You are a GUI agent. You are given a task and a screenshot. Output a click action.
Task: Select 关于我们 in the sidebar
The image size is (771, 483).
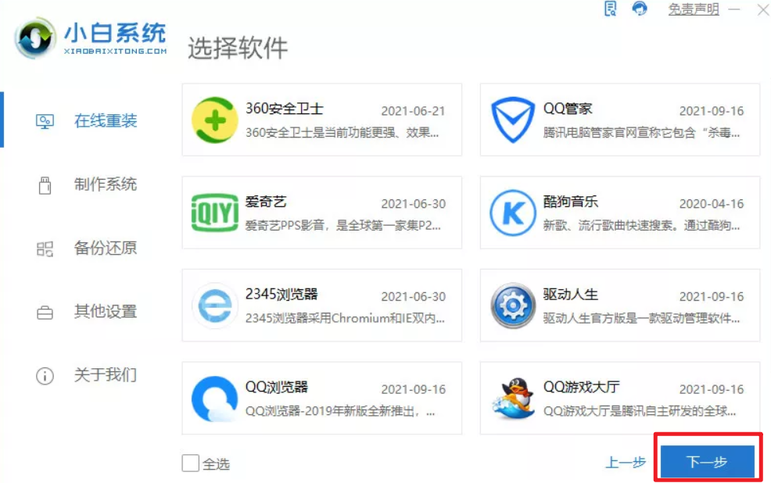tap(105, 375)
